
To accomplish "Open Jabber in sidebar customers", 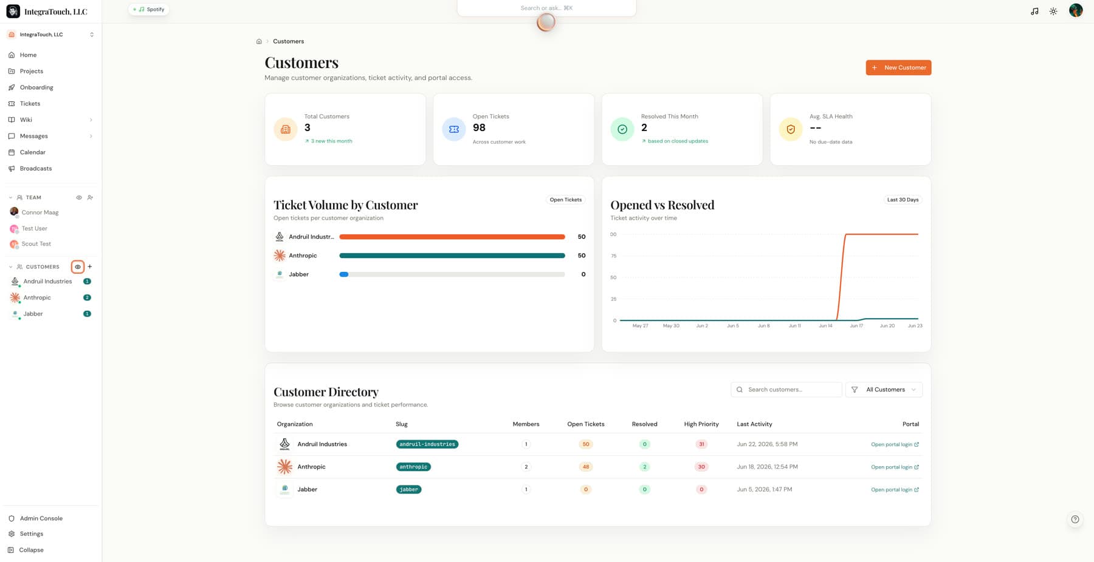I will 51,314.
